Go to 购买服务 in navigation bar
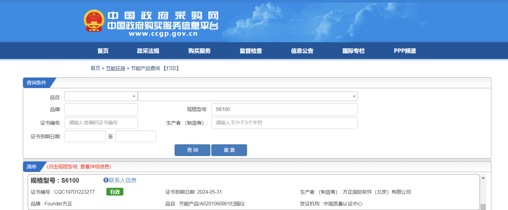 199,51
